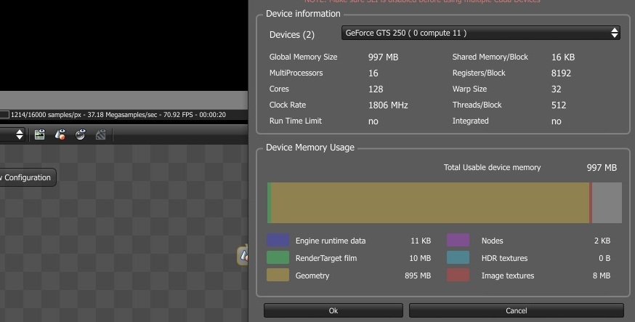
Task: Click the 'Device information' group title
Action: pos(303,14)
